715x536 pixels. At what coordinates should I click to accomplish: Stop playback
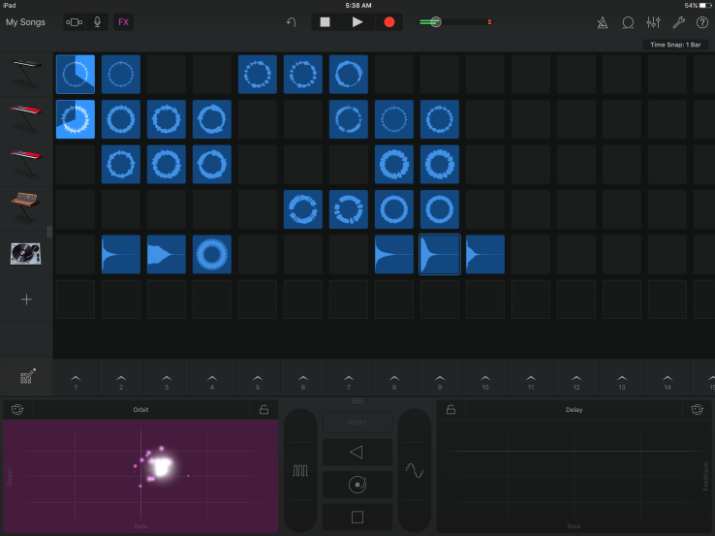326,22
